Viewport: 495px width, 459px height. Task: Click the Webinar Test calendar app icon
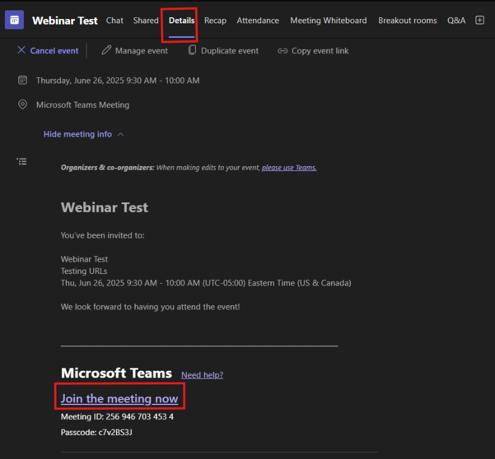tap(14, 20)
